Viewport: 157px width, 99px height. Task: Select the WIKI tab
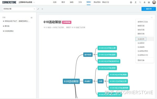(89, 2)
